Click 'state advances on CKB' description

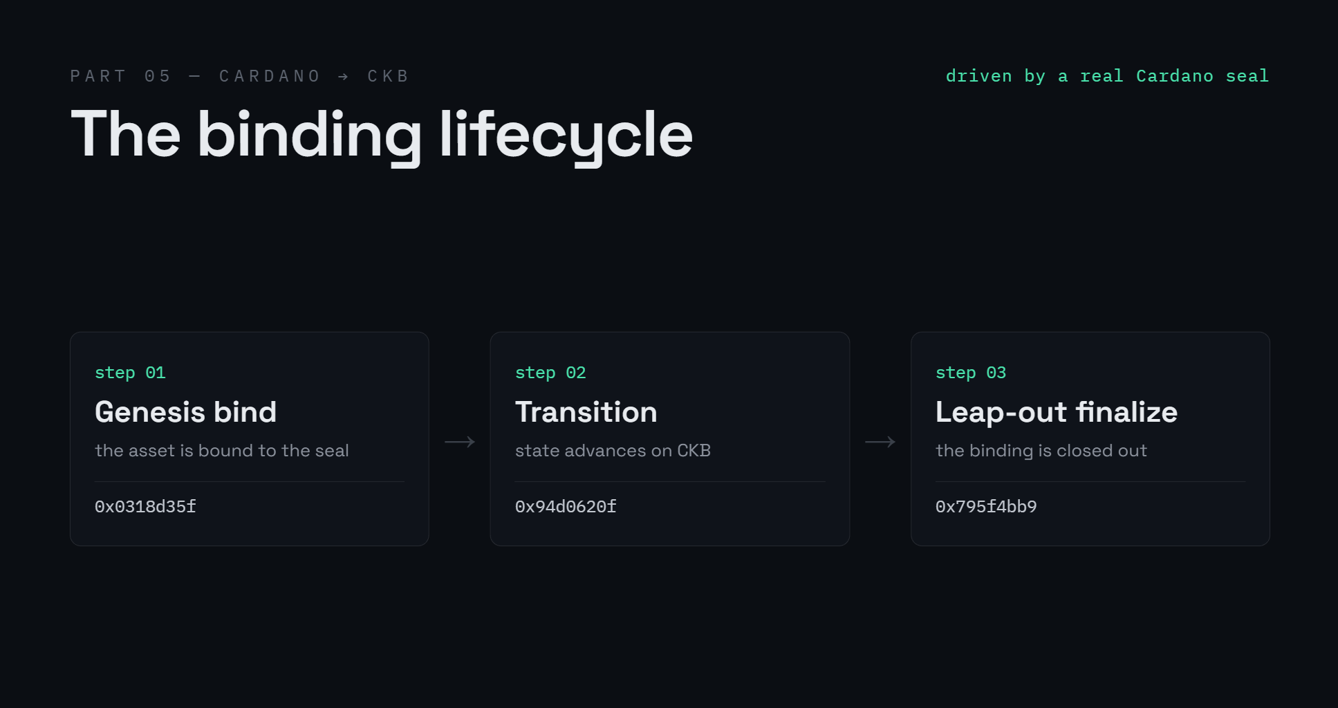click(613, 451)
